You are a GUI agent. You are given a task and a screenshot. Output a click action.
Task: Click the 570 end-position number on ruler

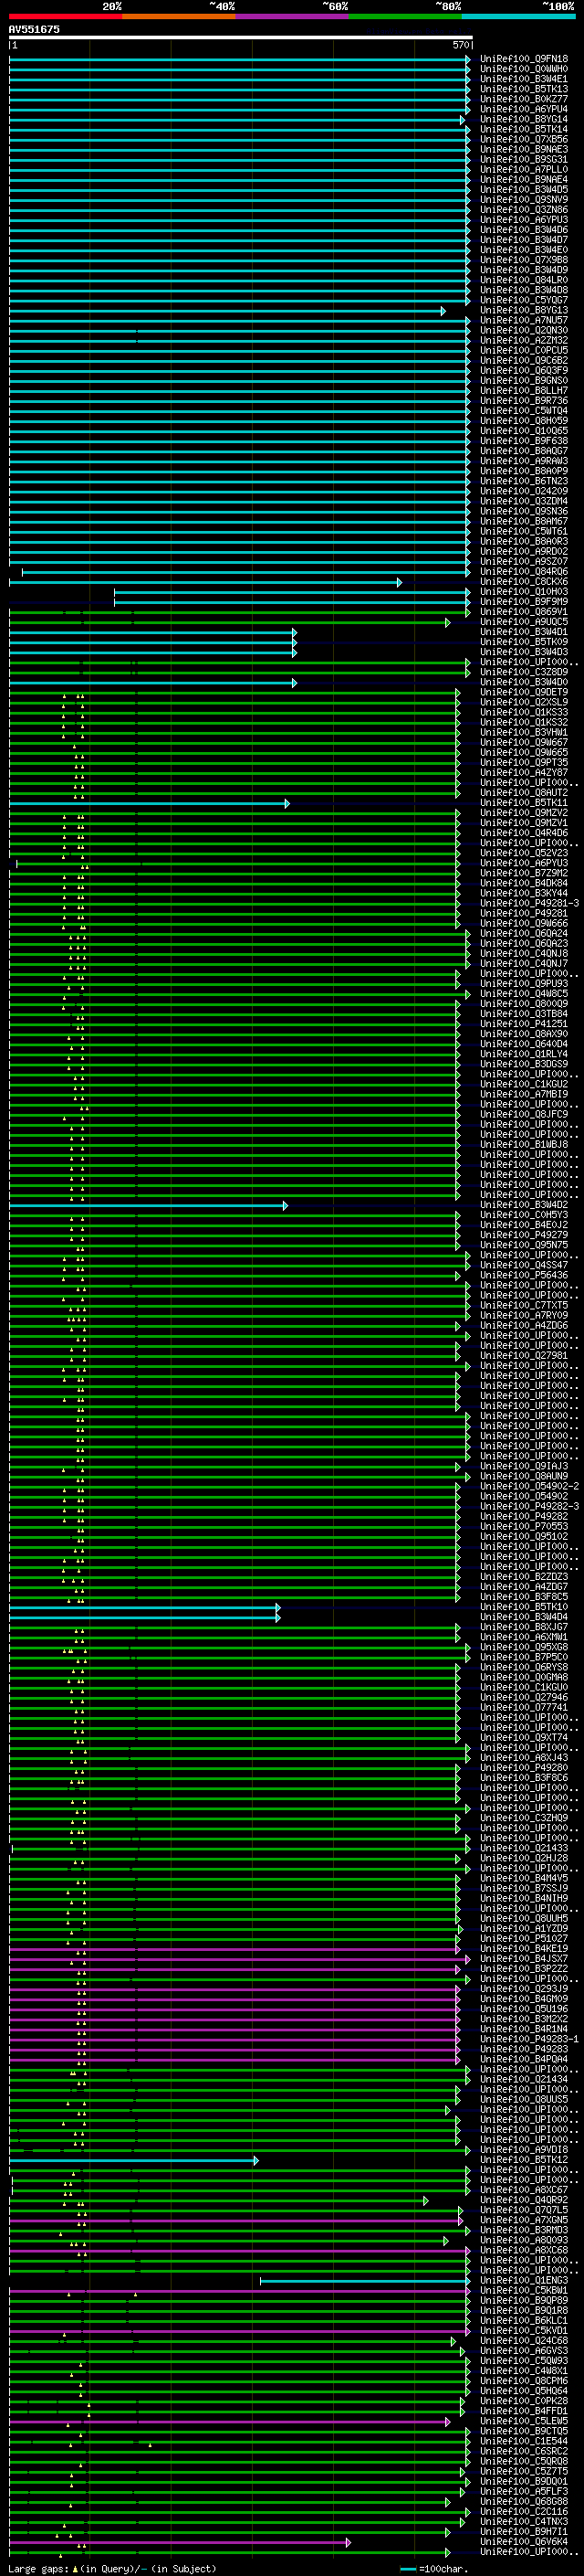(460, 45)
